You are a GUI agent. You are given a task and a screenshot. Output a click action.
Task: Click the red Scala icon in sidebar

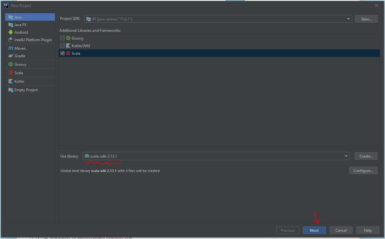11,73
